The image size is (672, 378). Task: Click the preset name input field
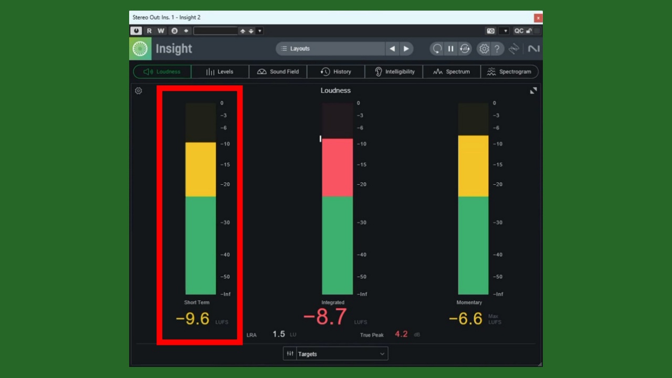pyautogui.click(x=216, y=31)
